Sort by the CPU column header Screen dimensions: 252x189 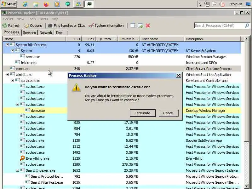click(89, 39)
